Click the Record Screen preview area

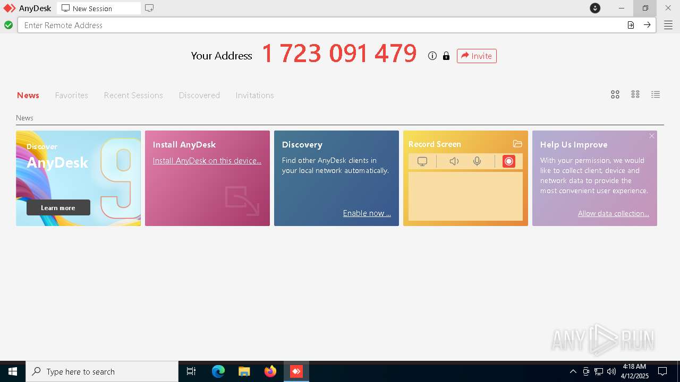click(x=465, y=196)
